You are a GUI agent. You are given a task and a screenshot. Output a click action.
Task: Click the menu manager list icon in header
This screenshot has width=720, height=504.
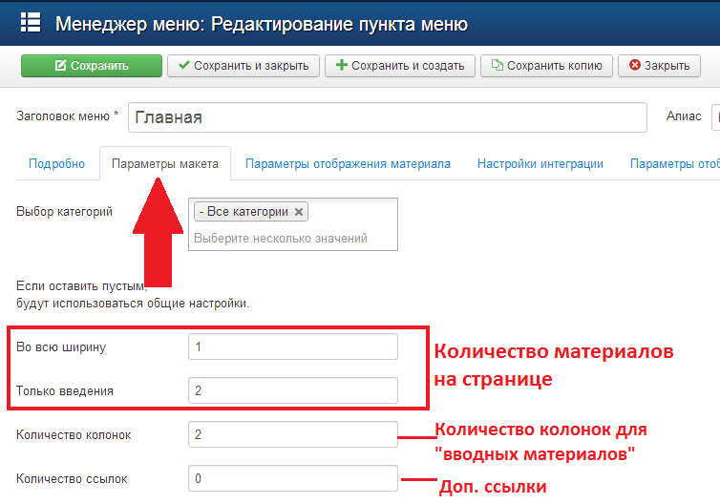pos(30,23)
